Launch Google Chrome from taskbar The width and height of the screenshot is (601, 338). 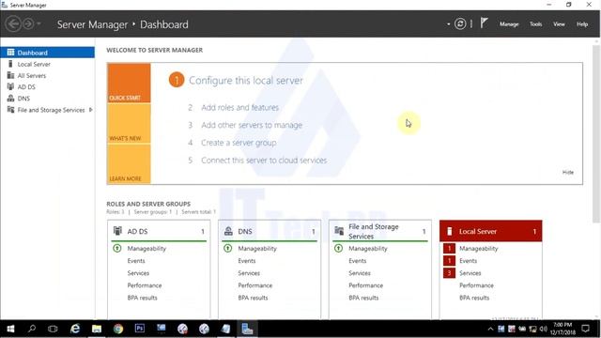point(118,329)
